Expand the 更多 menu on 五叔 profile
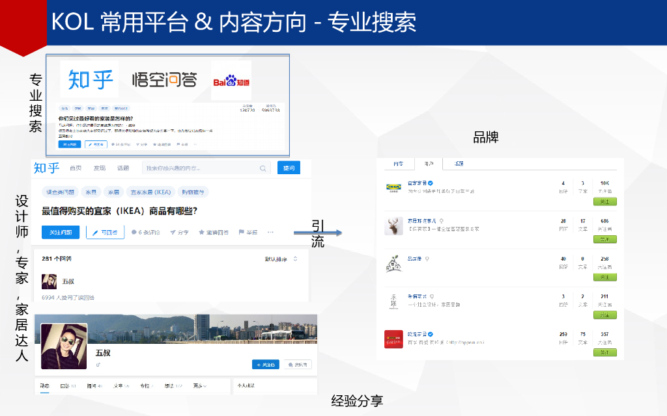This screenshot has height=416, width=667. [200, 385]
